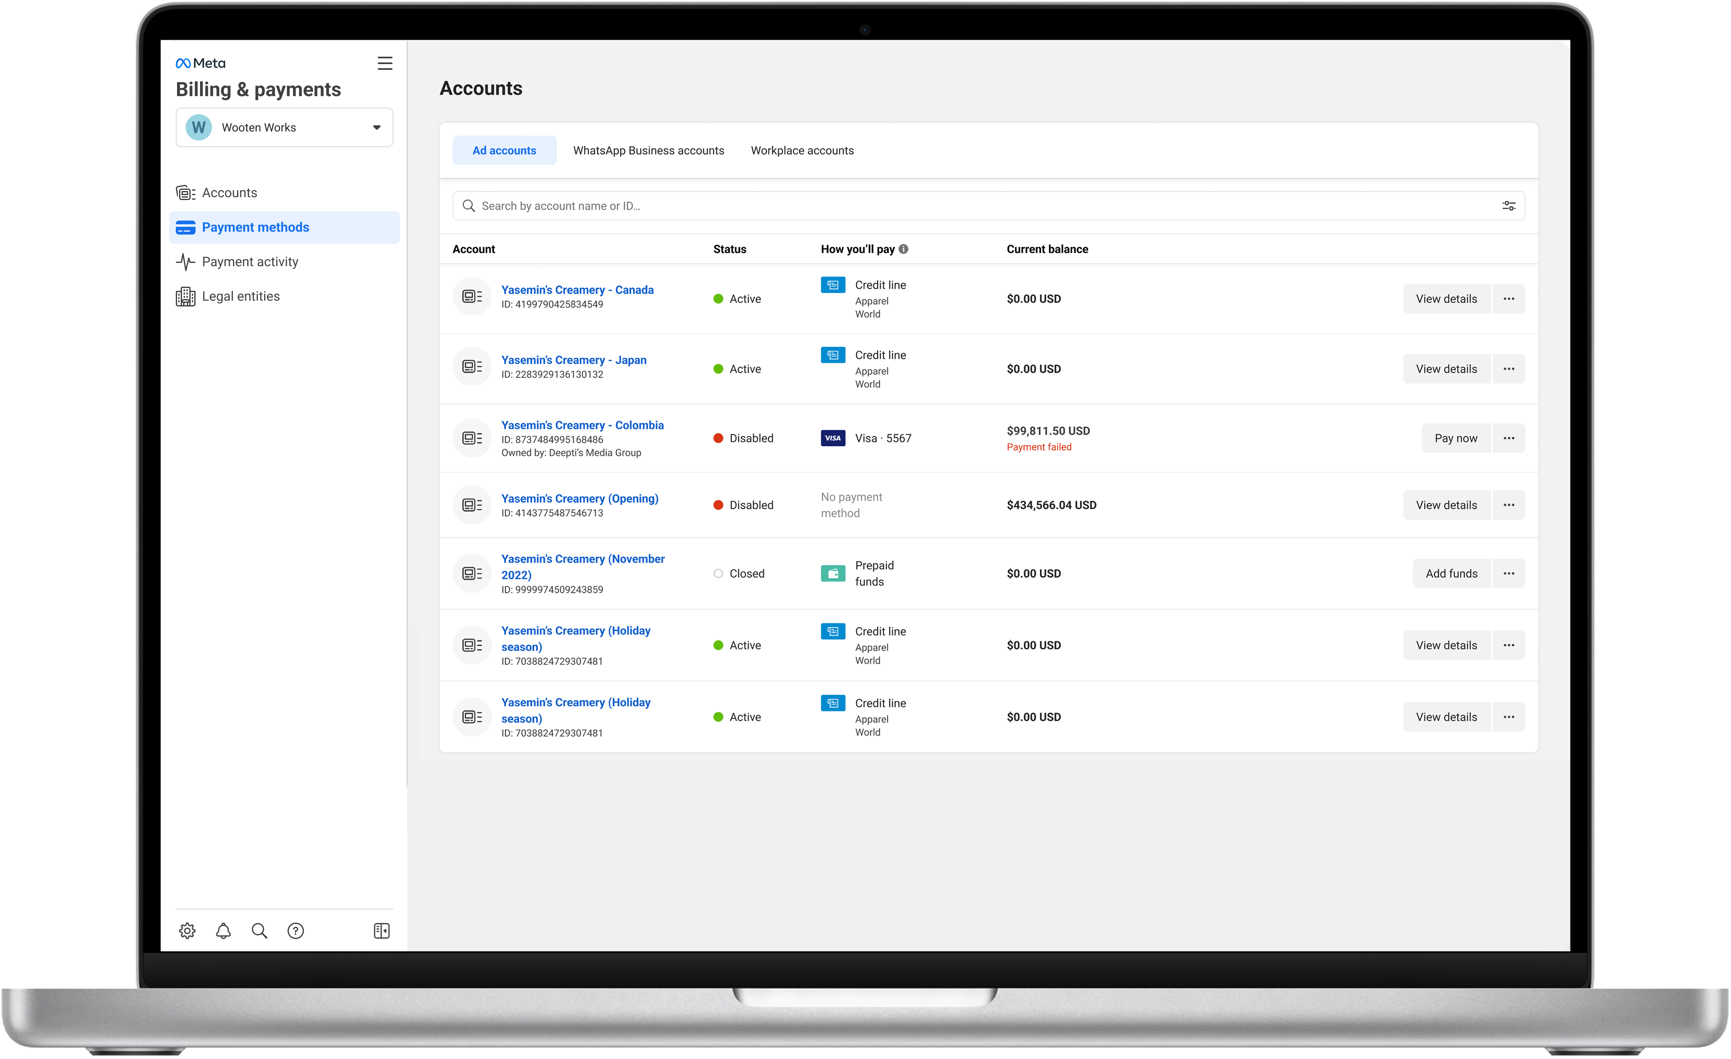The image size is (1731, 1059).
Task: Click the Current balance column header
Action: pyautogui.click(x=1047, y=249)
